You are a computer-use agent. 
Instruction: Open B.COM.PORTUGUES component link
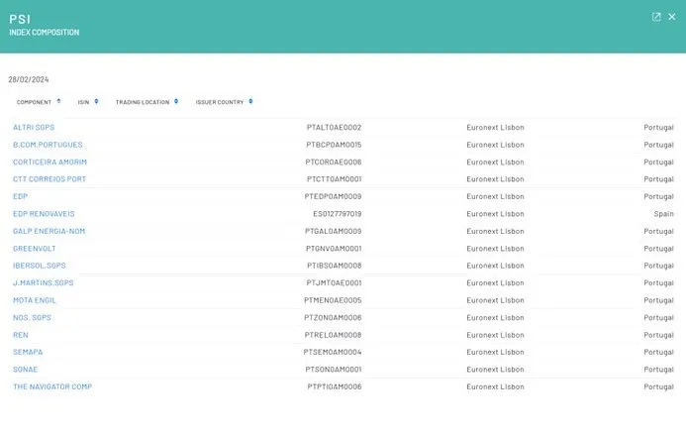48,145
